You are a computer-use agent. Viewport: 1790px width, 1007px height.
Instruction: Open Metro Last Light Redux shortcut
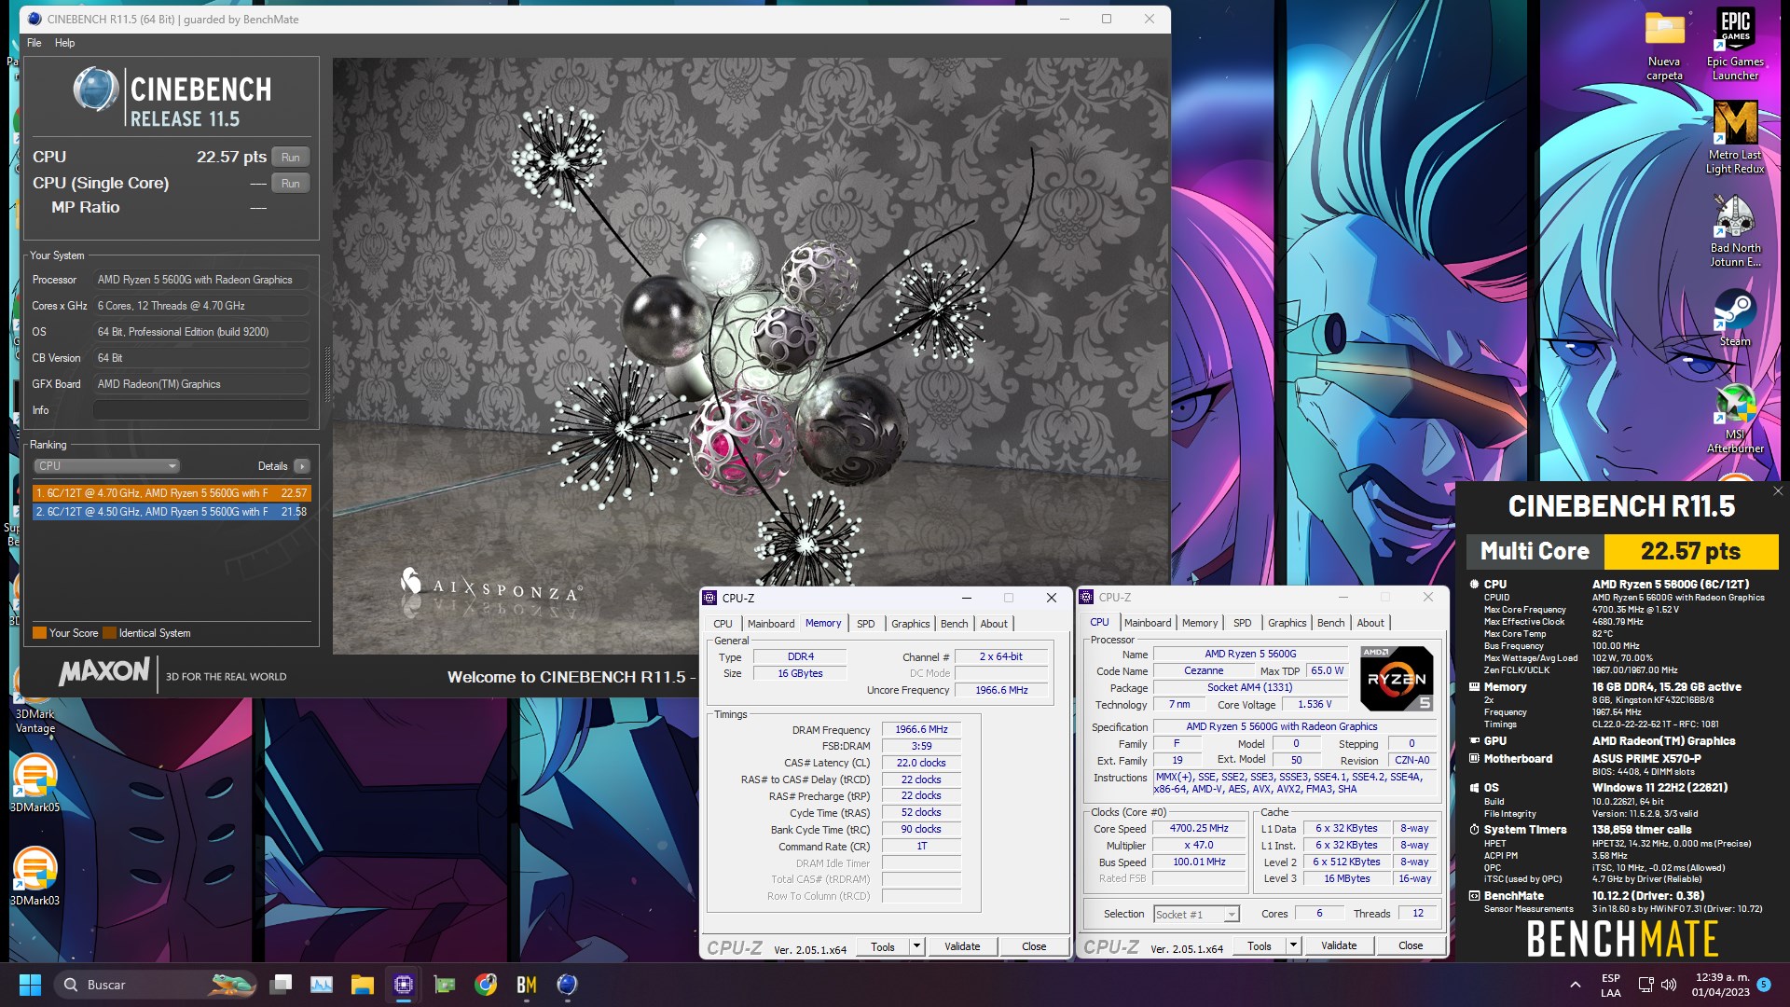tap(1735, 138)
